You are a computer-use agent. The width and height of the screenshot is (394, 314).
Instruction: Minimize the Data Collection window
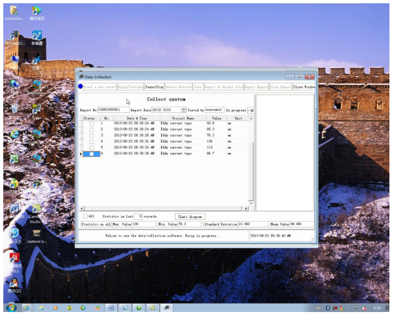point(289,77)
